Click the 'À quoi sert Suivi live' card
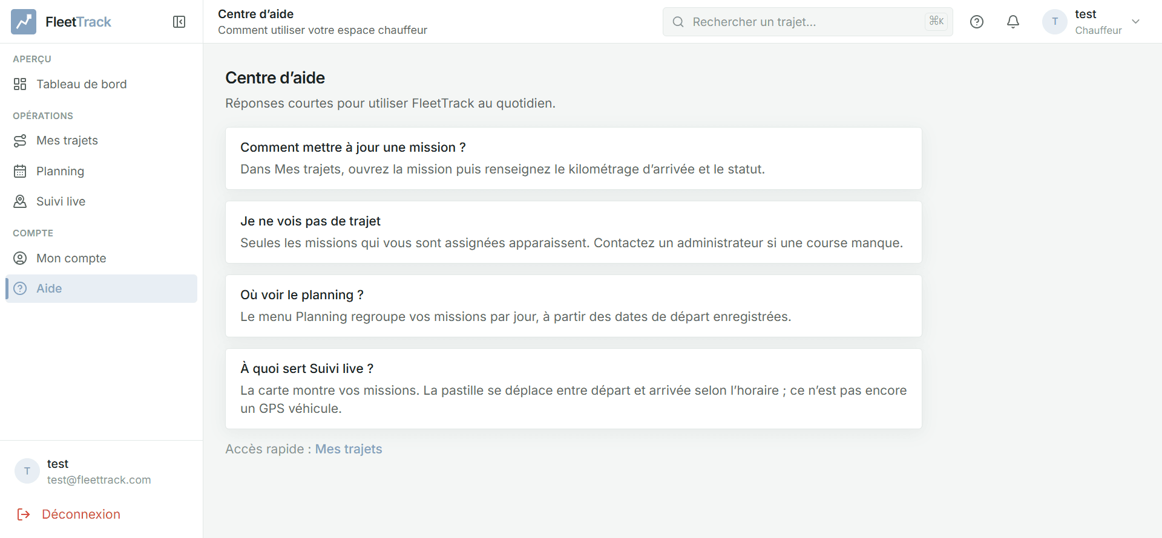 (574, 389)
